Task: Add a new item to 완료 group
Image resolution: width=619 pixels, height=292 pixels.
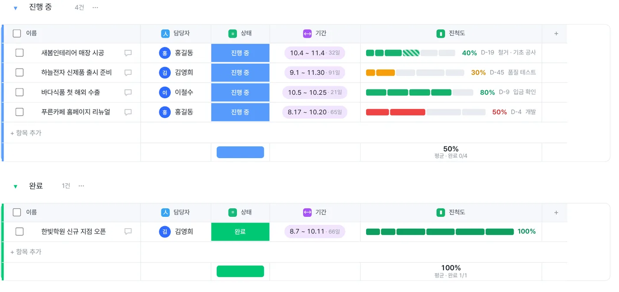Action: point(26,252)
